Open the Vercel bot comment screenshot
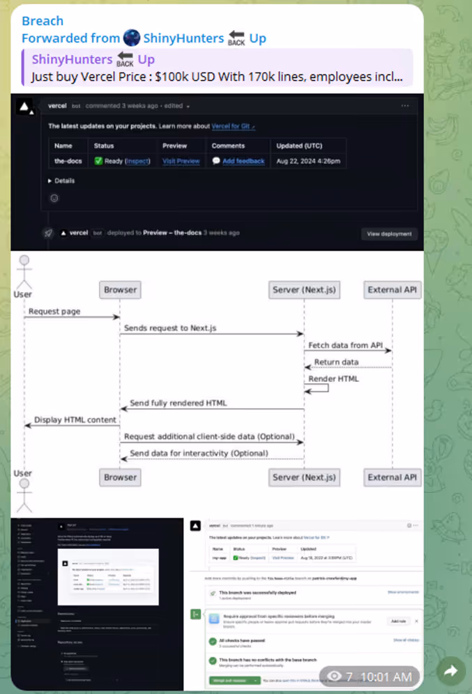Viewport: 472px width, 694px height. (x=217, y=171)
